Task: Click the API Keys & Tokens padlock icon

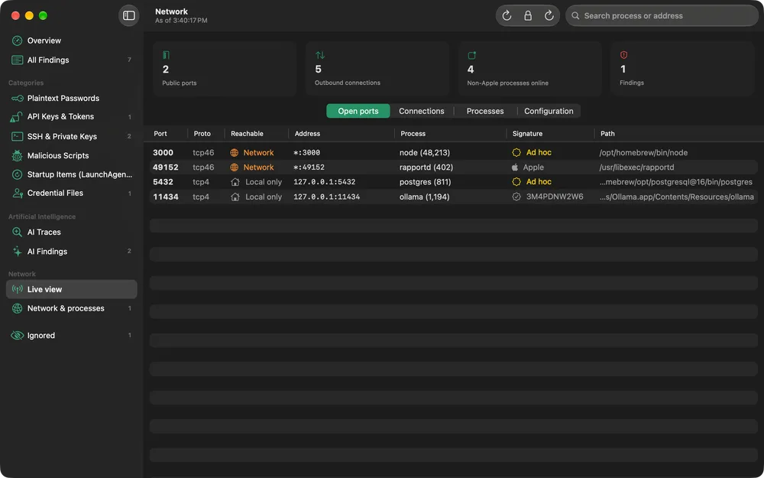Action: 17,116
